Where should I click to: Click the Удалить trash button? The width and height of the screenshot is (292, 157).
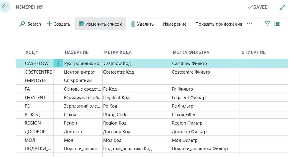pyautogui.click(x=142, y=24)
